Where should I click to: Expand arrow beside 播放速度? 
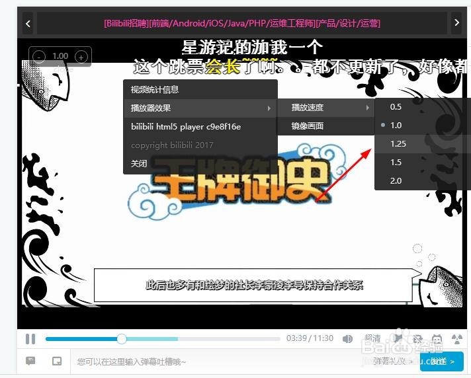[x=367, y=108]
